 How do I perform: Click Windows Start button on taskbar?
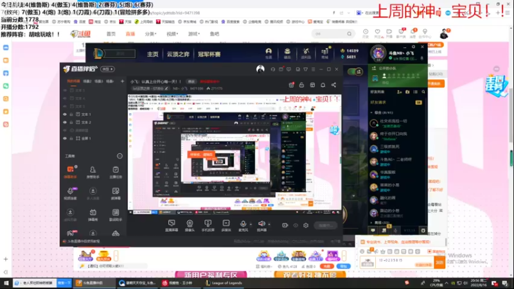(6, 283)
